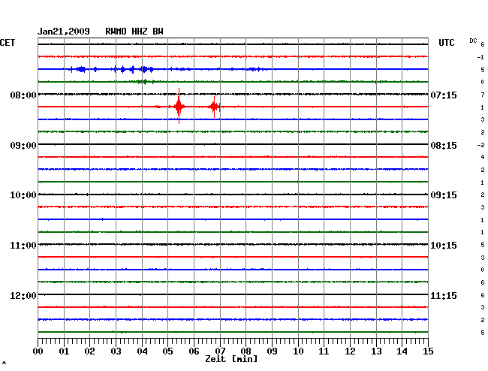The width and height of the screenshot is (488, 371).
Task: Click the 08:15 UTC time label
Action: 444,146
